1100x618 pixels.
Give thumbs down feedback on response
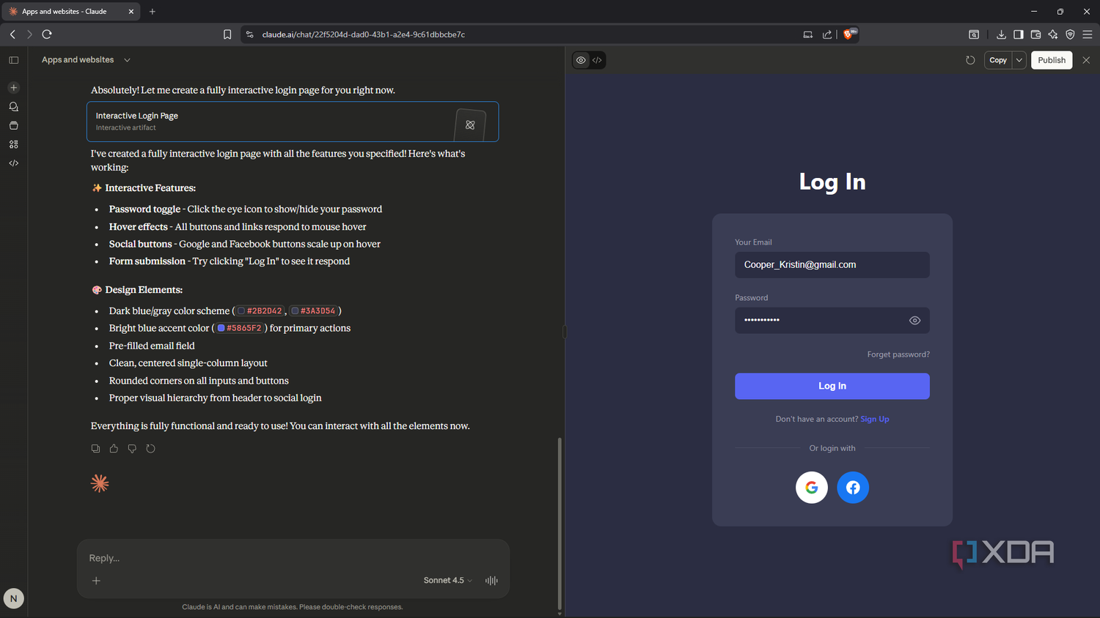coord(132,448)
